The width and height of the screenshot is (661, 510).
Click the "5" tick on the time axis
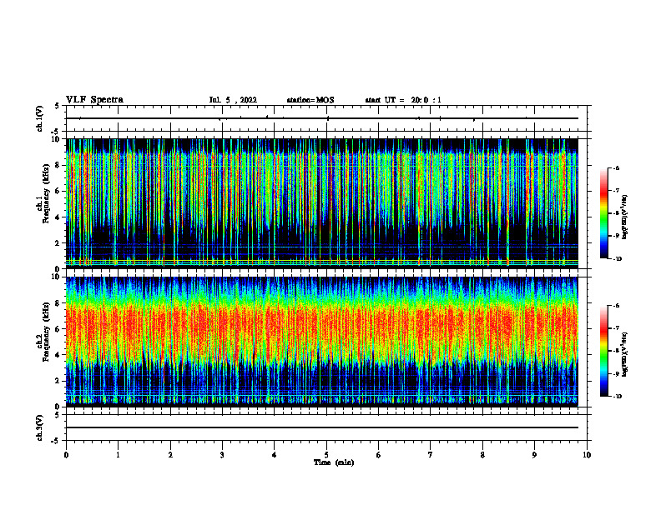coord(326,455)
